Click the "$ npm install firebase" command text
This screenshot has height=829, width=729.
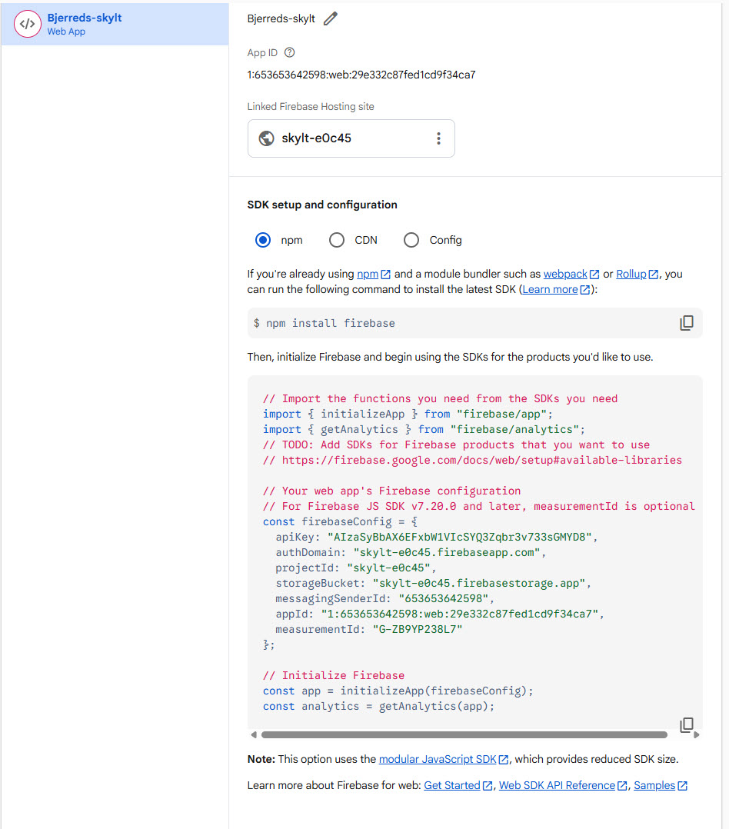pos(324,323)
